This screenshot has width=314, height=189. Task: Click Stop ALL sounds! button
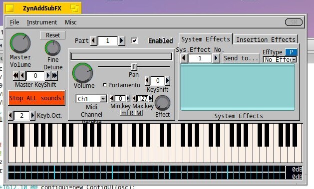(36, 98)
